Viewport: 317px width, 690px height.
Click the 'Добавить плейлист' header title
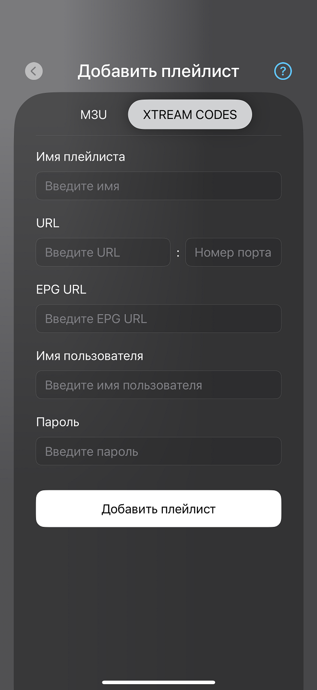point(158,71)
